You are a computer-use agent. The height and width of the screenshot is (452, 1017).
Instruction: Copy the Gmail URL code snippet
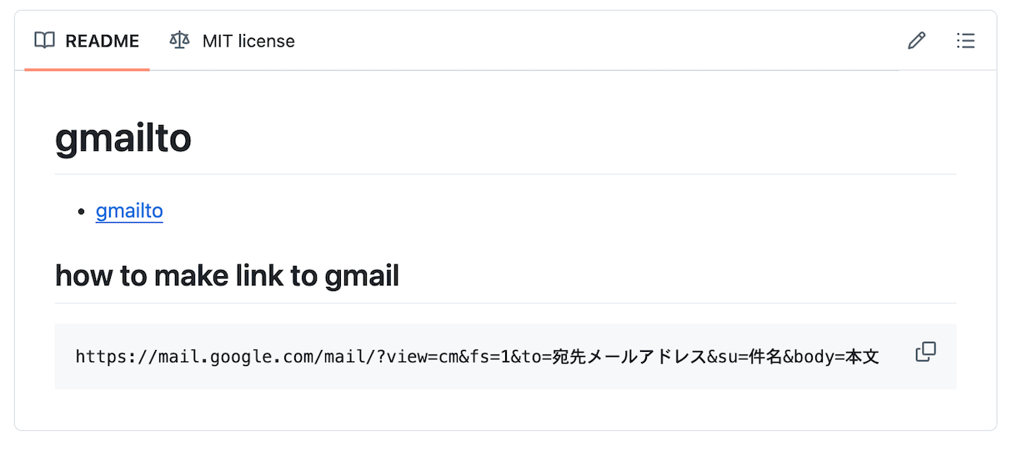[x=925, y=353]
